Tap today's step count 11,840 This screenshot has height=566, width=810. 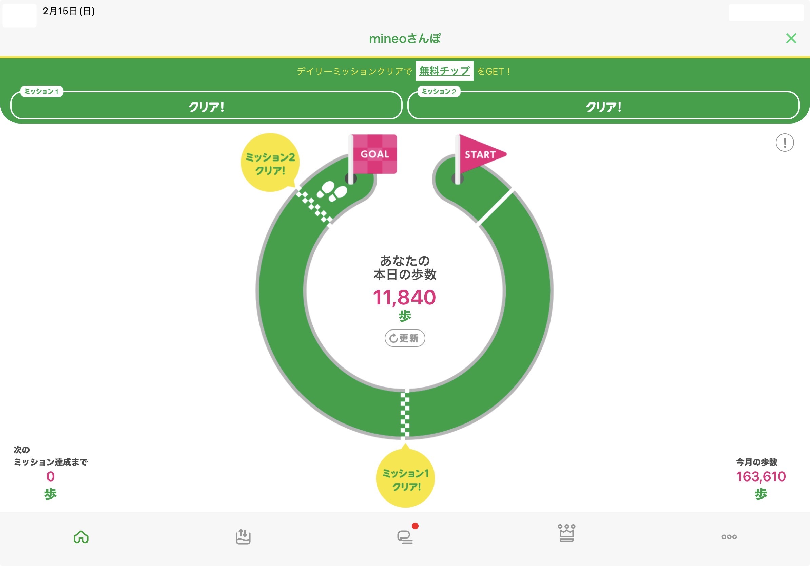click(404, 298)
